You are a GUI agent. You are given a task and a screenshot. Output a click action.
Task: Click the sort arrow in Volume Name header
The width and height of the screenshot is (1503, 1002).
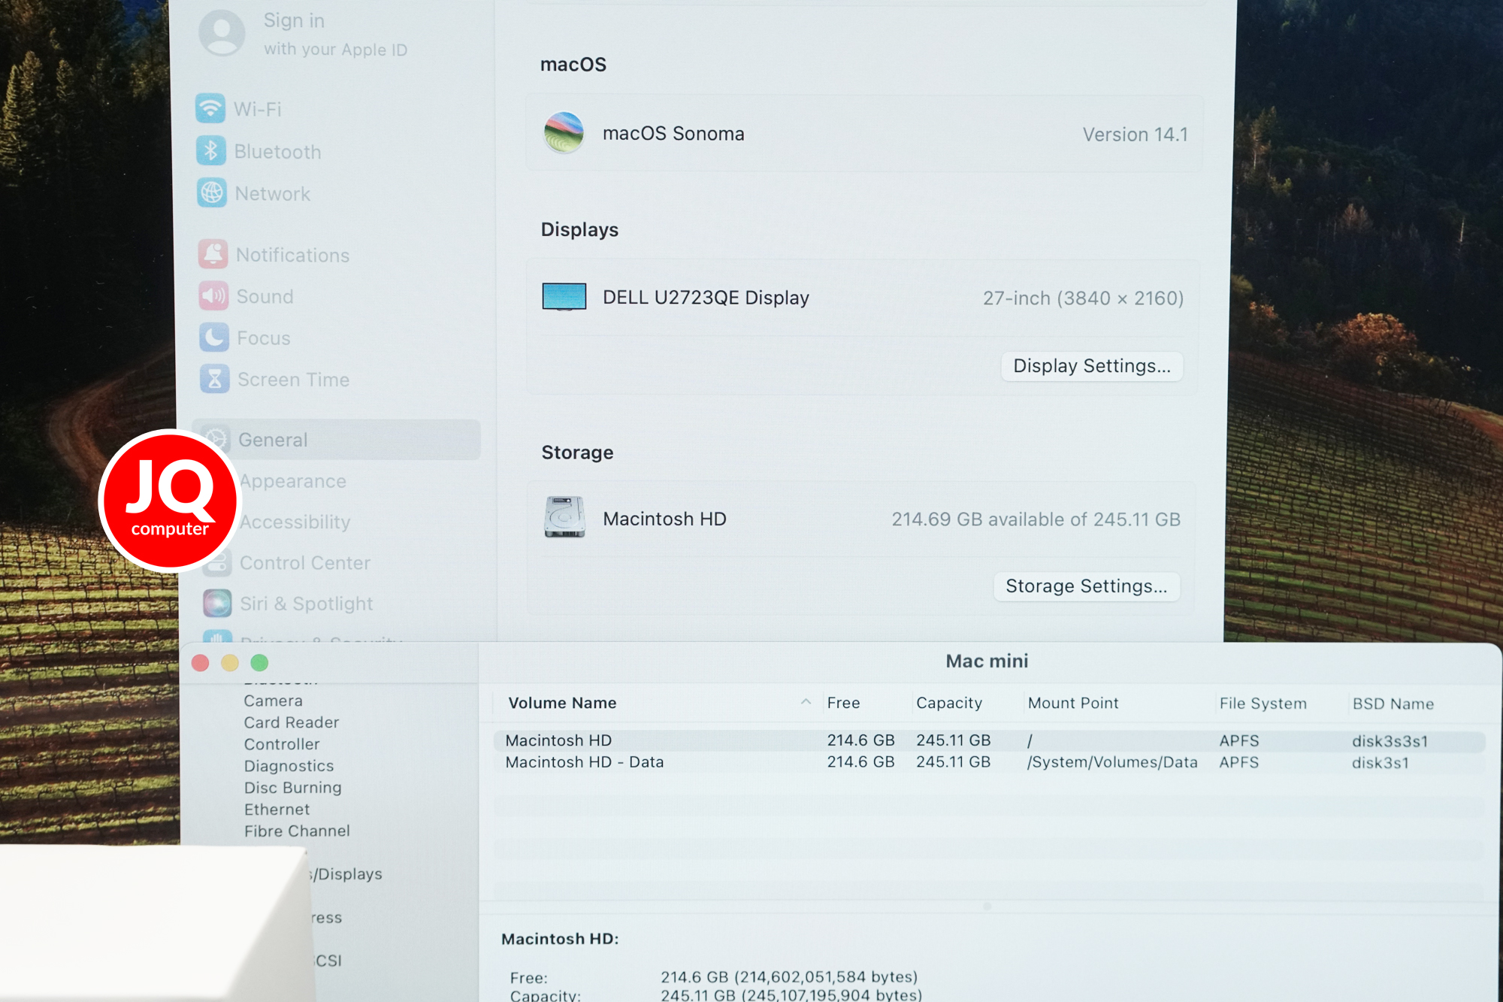806,701
